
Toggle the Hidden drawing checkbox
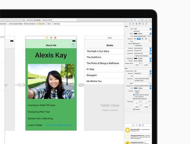coord(134,93)
